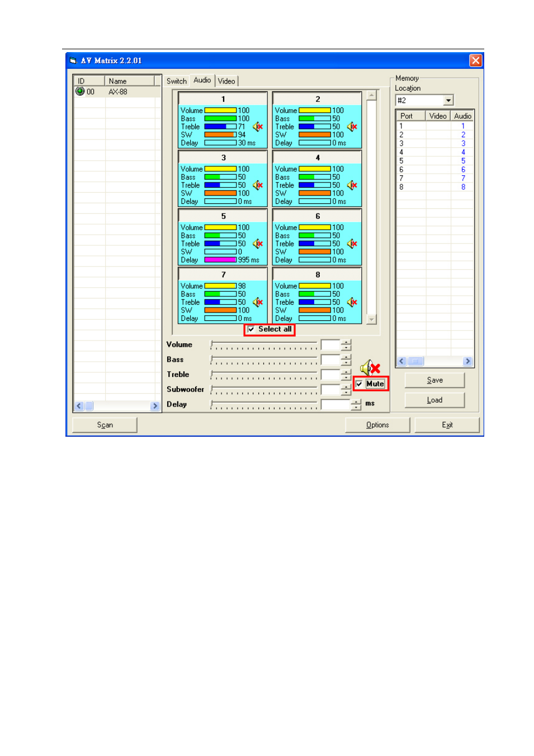
Task: Click the Port column header
Action: tap(411, 116)
